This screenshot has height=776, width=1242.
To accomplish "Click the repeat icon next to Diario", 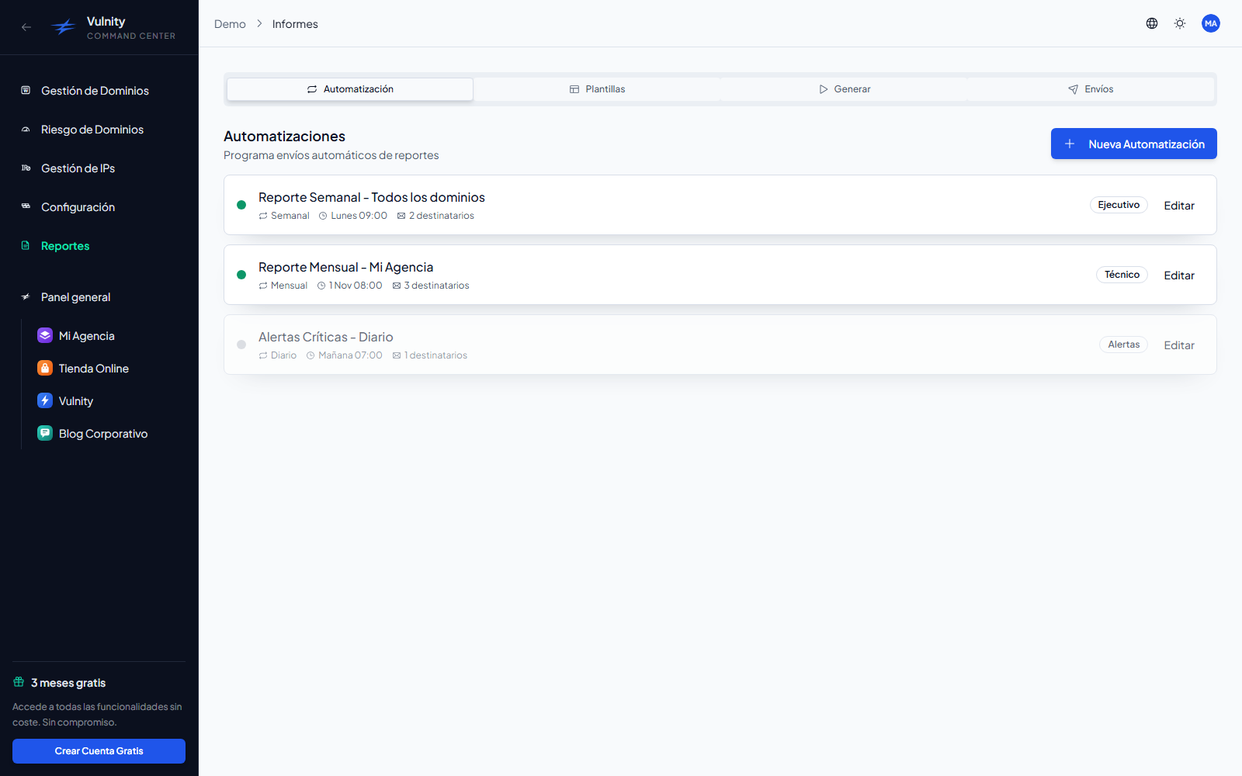I will 263,355.
